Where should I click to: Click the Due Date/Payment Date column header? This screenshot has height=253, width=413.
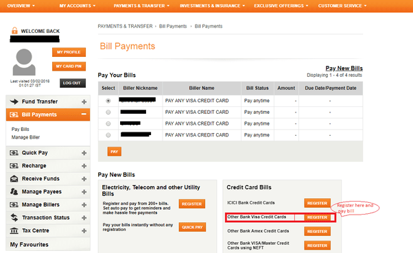[x=331, y=88]
